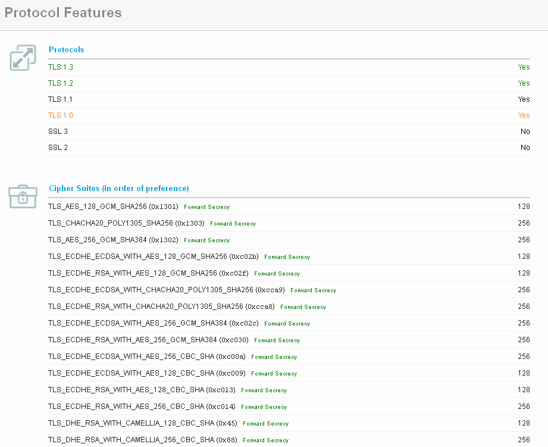Click the SSL 2 protocol label
Viewport: 548px width, 447px height.
(x=58, y=148)
